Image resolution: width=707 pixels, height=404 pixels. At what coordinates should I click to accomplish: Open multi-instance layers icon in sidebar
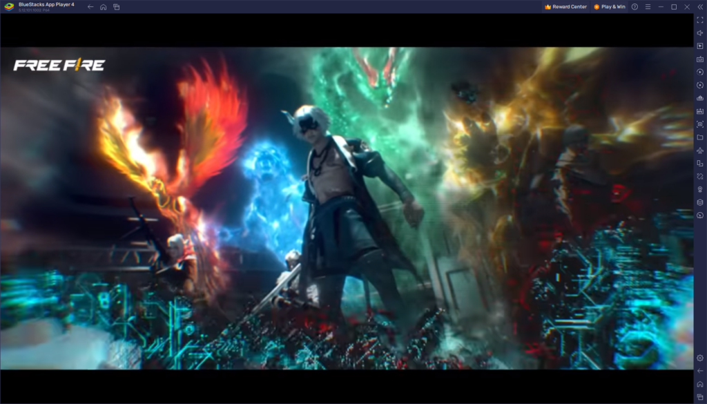pos(699,202)
